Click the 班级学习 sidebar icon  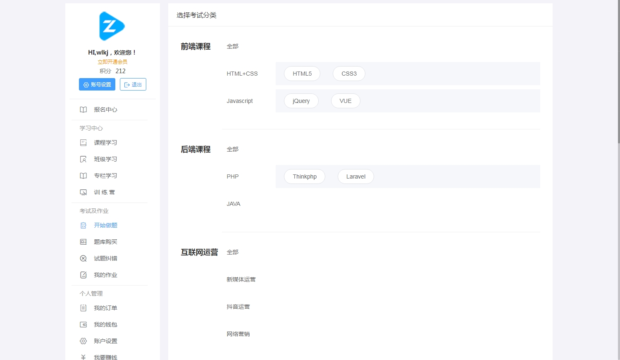(x=83, y=159)
